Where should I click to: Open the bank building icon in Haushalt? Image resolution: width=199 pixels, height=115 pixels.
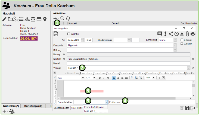click(33, 19)
